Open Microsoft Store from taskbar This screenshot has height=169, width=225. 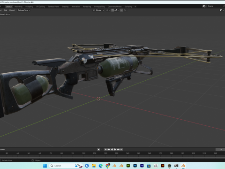pyautogui.click(x=149, y=166)
